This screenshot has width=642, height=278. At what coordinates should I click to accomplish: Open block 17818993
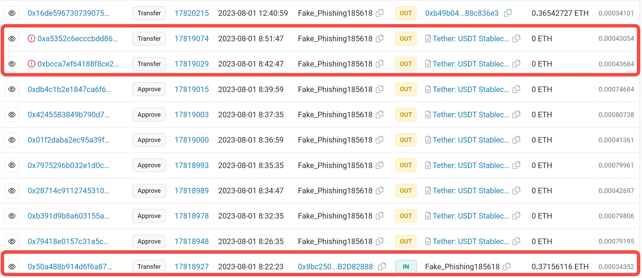point(192,165)
